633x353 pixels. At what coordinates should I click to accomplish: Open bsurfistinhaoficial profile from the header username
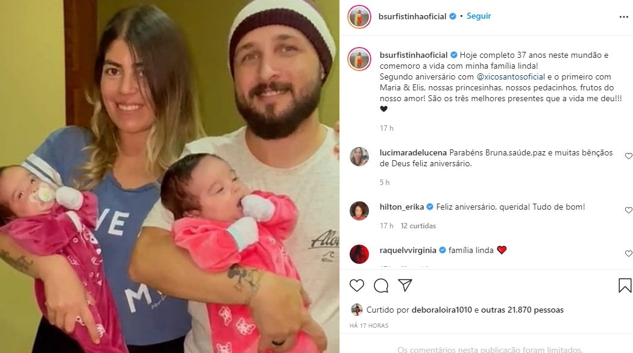tap(412, 16)
